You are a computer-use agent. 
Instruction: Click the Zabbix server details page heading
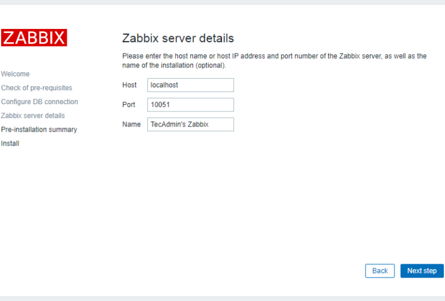point(178,39)
